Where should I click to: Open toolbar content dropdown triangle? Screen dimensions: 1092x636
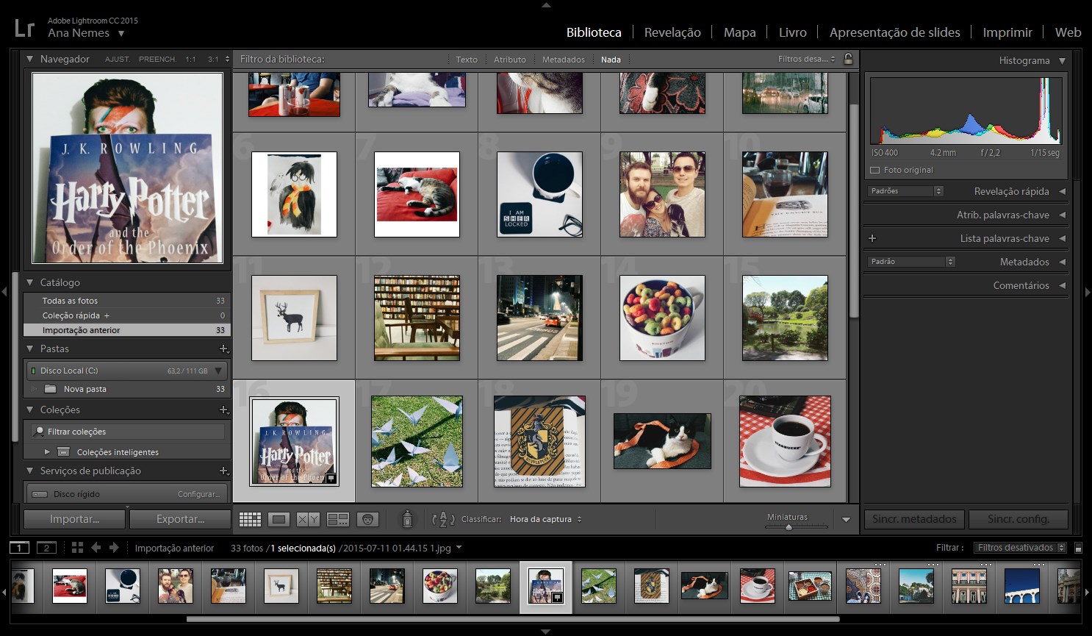(846, 520)
